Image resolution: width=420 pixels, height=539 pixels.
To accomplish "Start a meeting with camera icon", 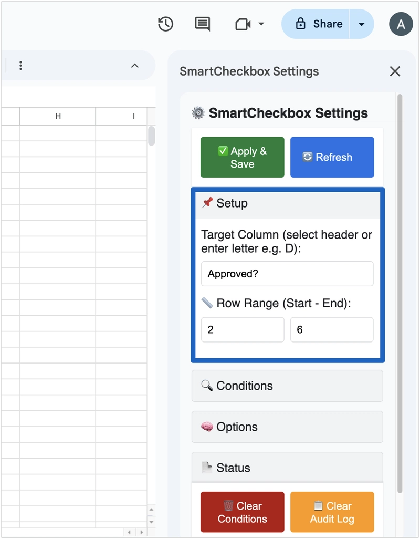I will tap(243, 24).
